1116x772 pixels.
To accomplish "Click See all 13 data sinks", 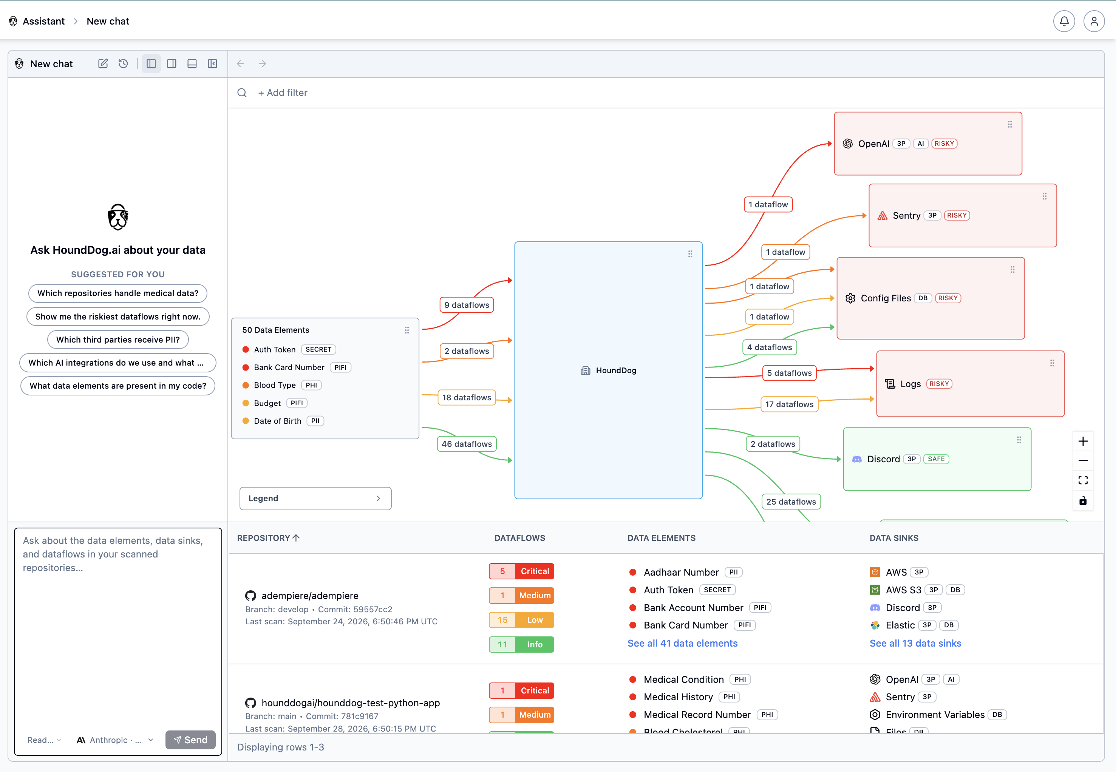I will [x=915, y=644].
